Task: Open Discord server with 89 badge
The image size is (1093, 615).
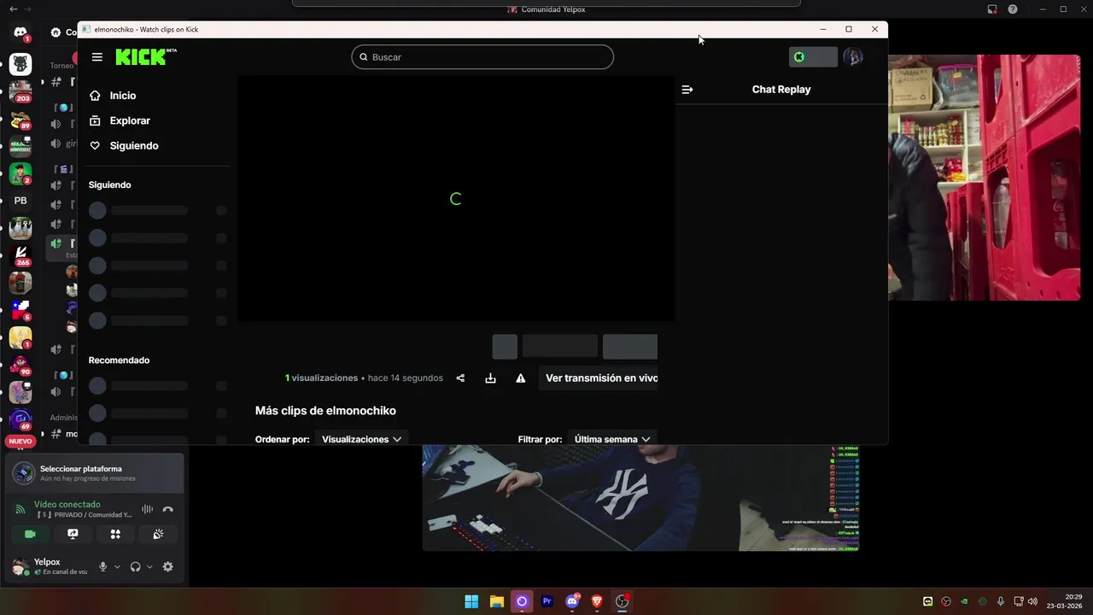Action: [20, 120]
